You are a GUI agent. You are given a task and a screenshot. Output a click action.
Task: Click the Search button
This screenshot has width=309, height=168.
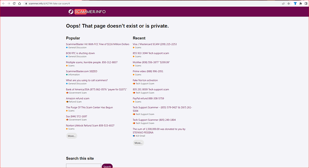point(107,166)
